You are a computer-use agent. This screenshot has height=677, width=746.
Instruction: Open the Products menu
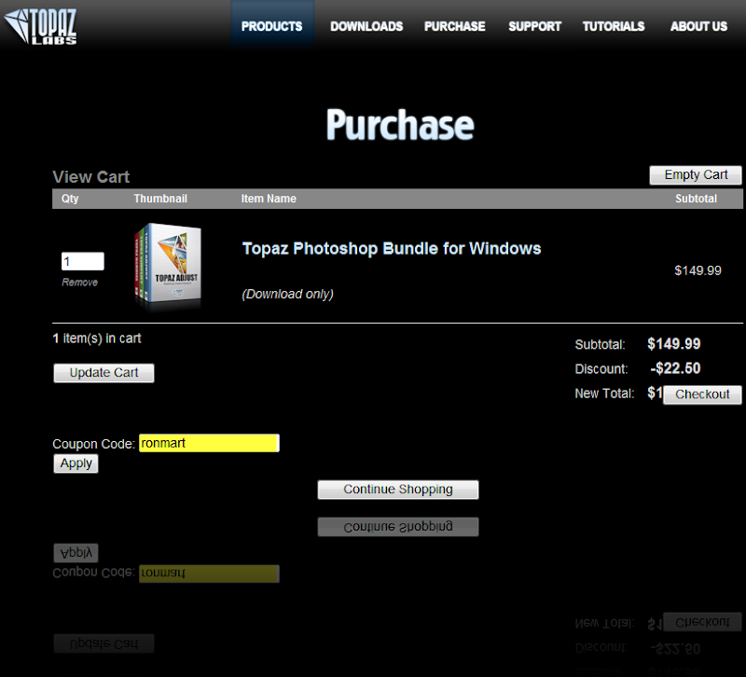[271, 26]
